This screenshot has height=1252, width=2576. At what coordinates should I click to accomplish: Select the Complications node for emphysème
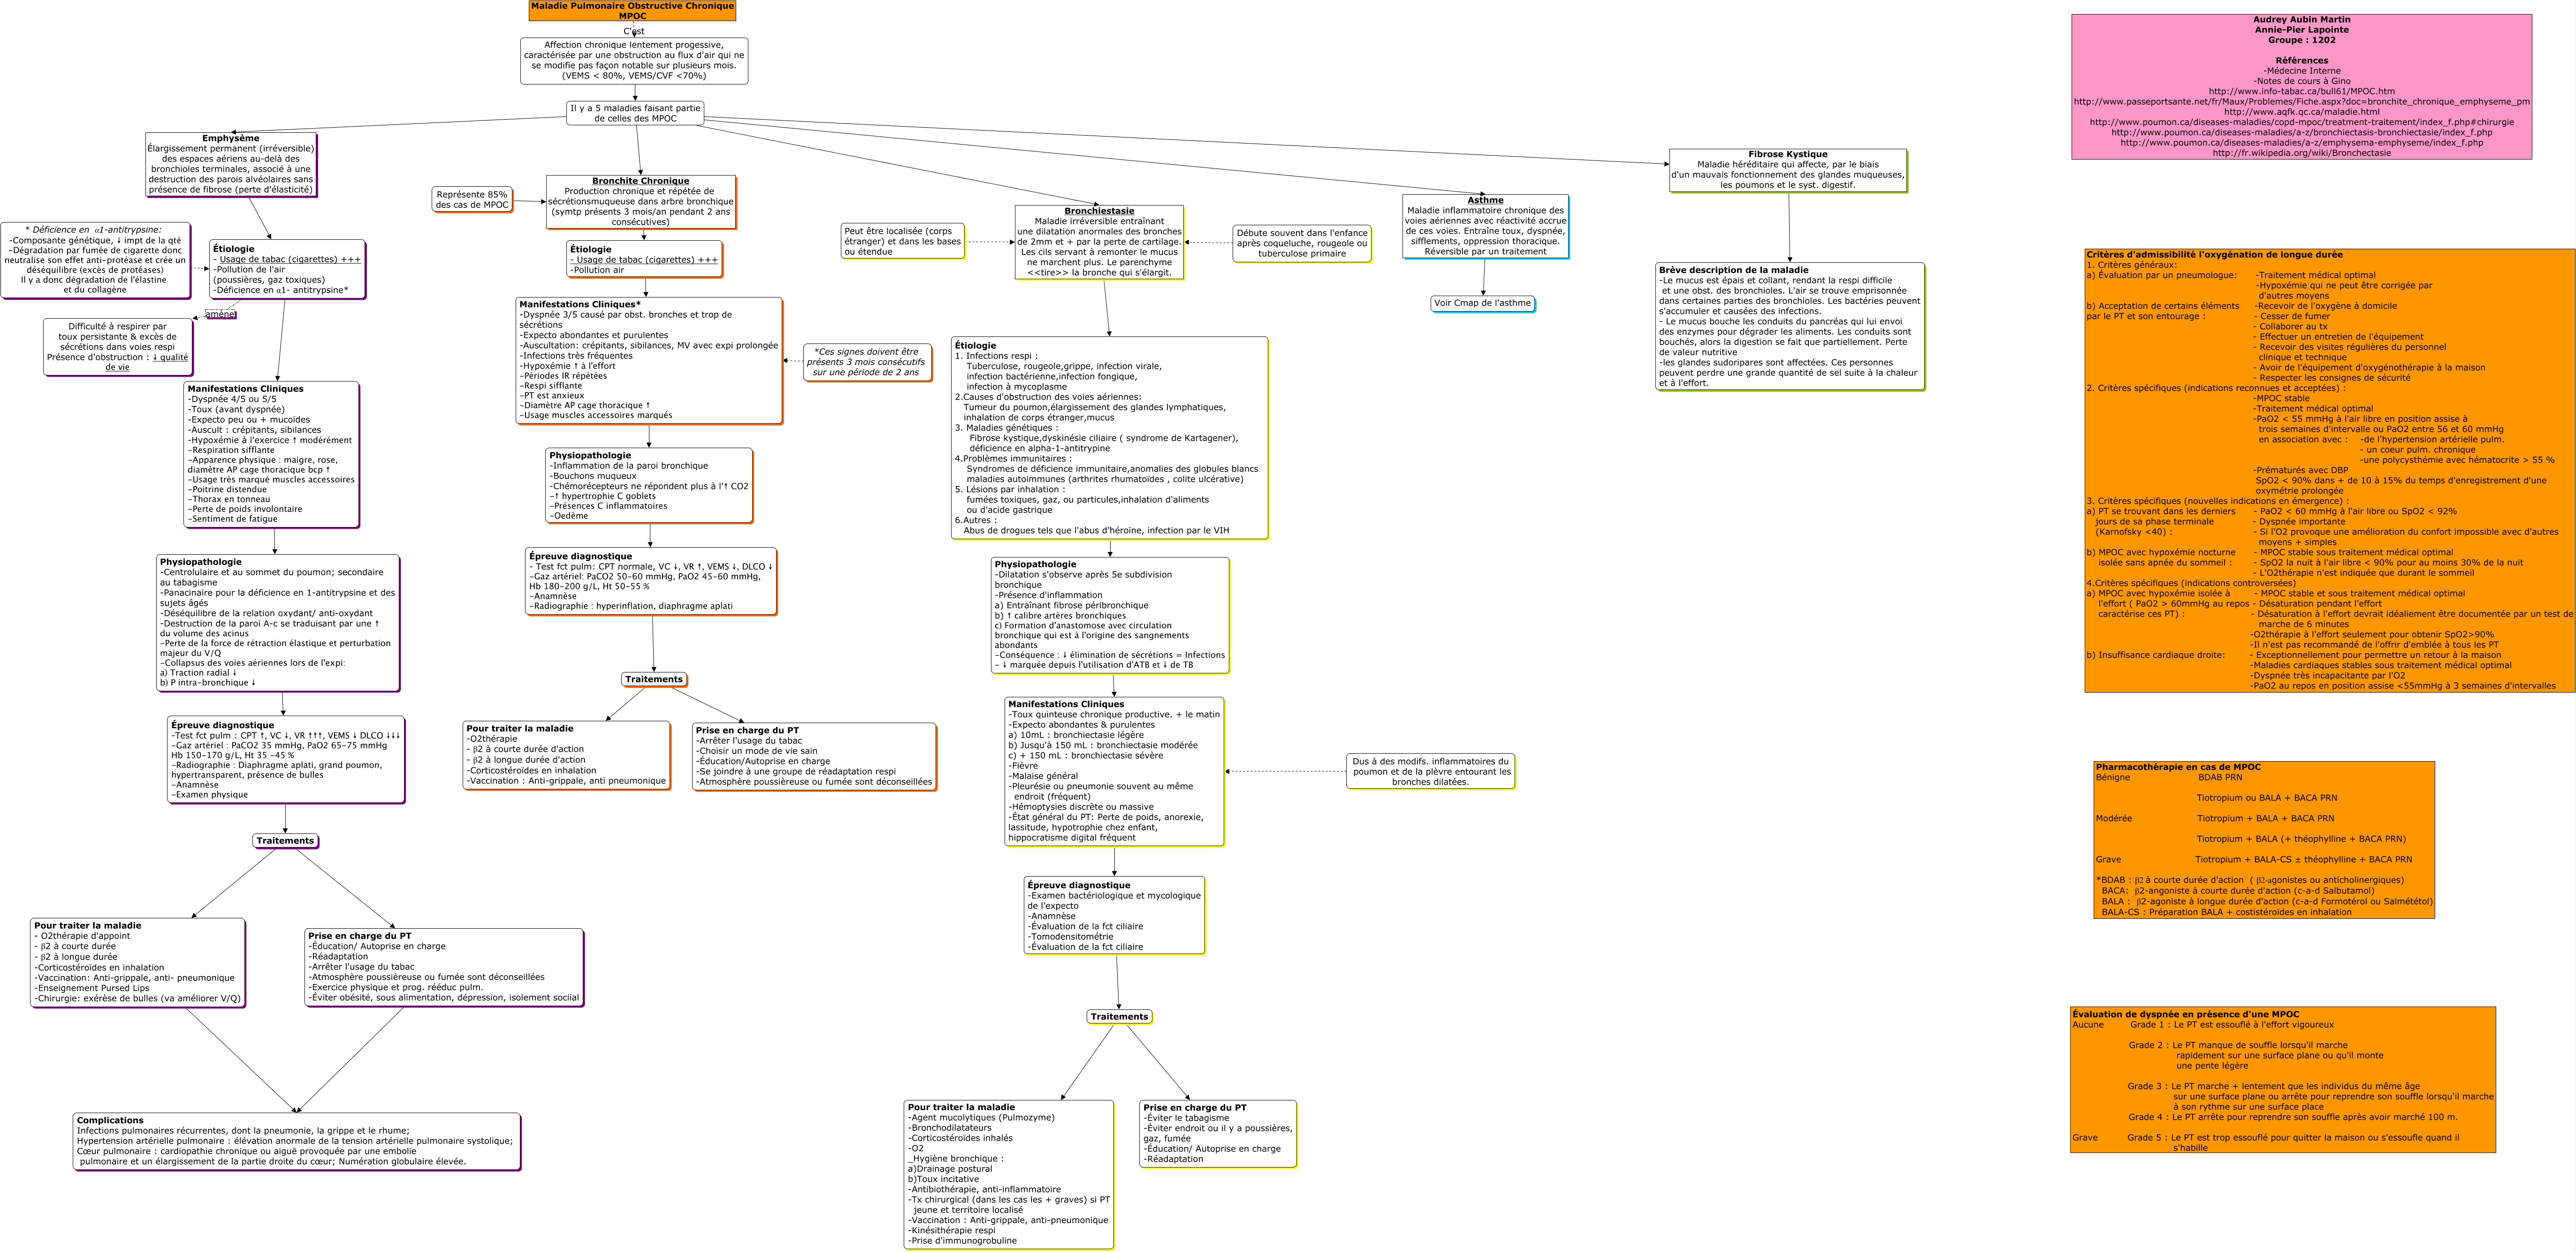point(296,1141)
